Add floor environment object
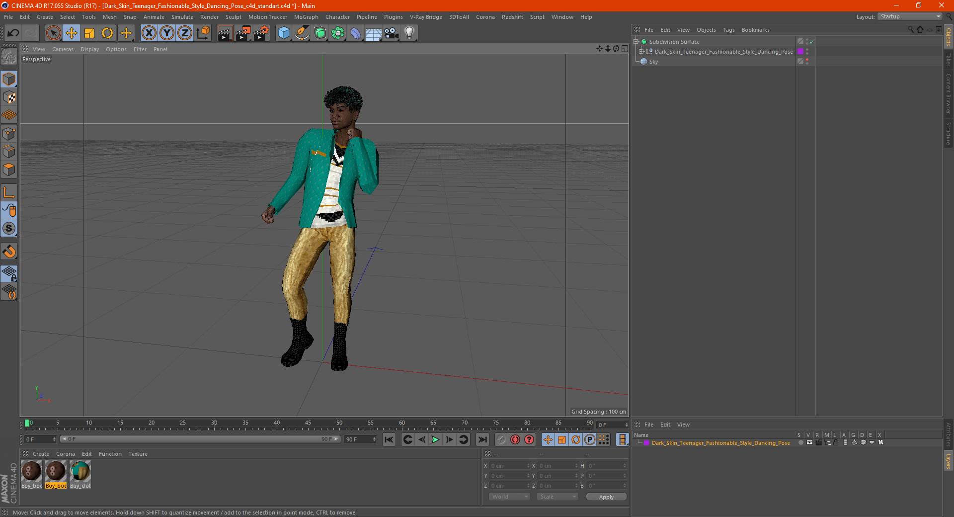954x517 pixels. click(x=374, y=33)
